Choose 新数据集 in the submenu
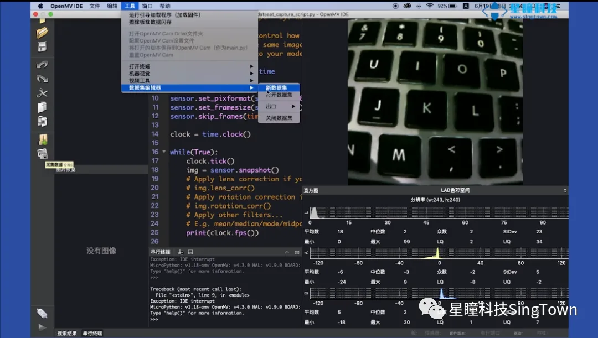This screenshot has height=338, width=598. pyautogui.click(x=279, y=87)
